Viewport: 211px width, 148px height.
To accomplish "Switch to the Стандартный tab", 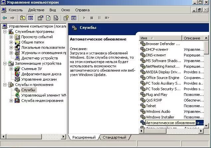I will pyautogui.click(x=114, y=137).
